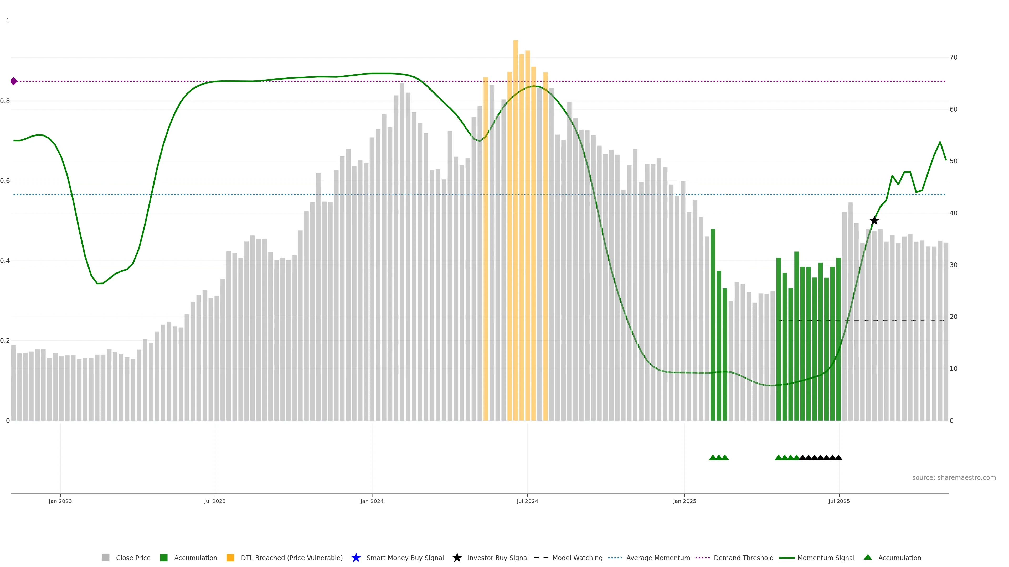
Task: Click the Average Momentum dotted line icon
Action: pos(615,558)
